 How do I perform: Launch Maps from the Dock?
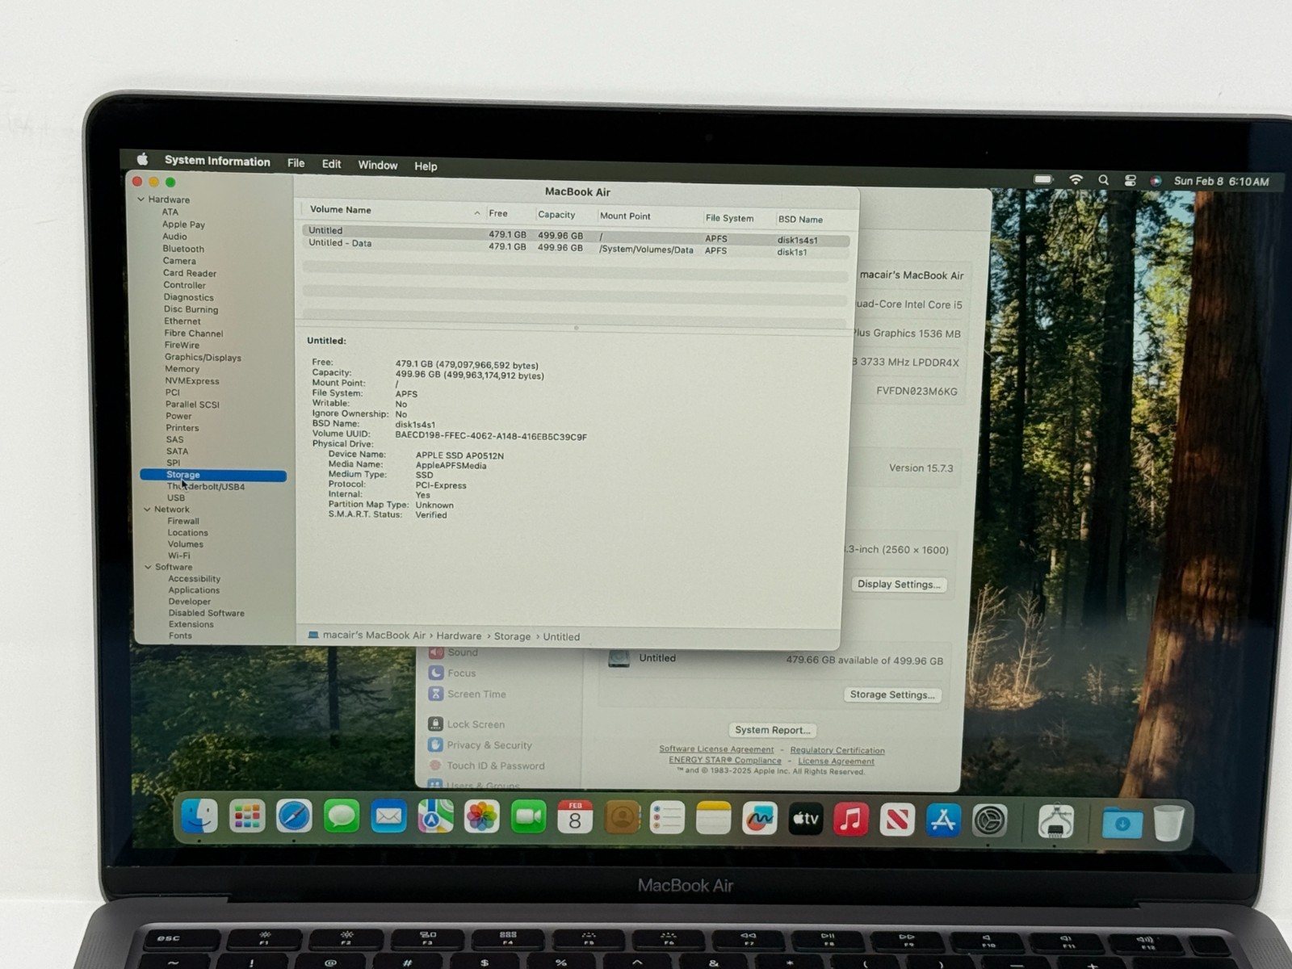click(435, 817)
